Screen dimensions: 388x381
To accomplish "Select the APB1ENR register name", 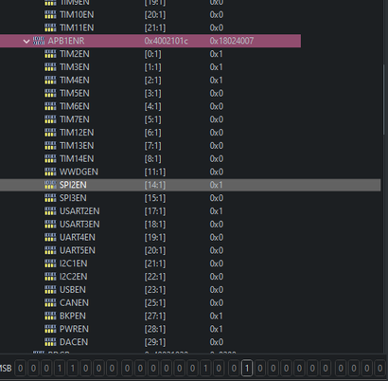I will click(x=66, y=41).
